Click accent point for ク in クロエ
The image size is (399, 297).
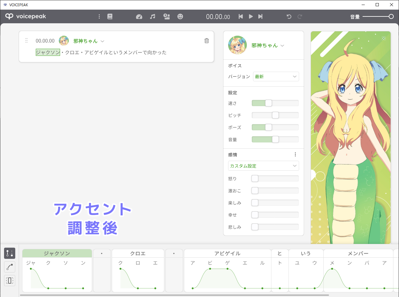[x=120, y=269]
